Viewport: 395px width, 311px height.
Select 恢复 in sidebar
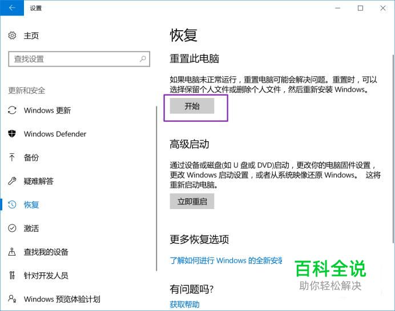point(31,204)
